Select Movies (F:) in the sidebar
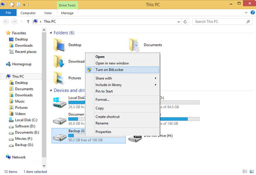Image resolution: width=256 pixels, height=175 pixels. (x=23, y=138)
